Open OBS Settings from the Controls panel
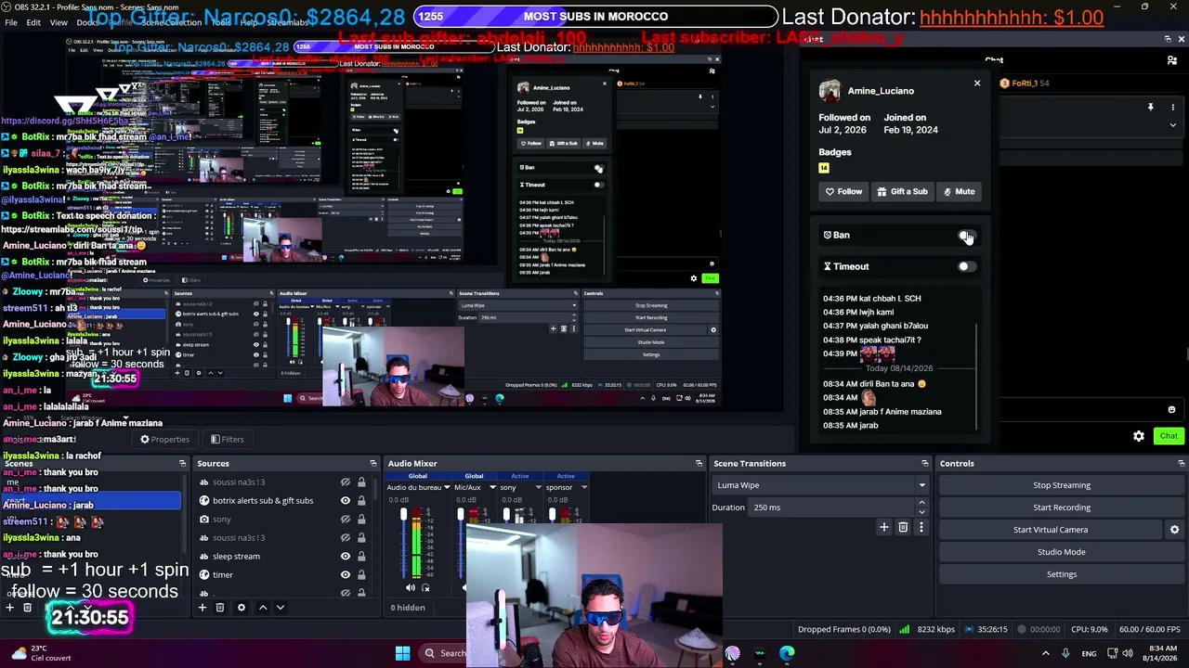The height and width of the screenshot is (668, 1189). (x=1062, y=574)
